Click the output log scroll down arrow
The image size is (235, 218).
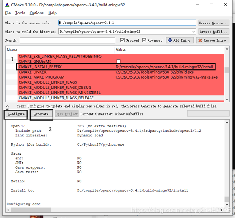(x=227, y=205)
